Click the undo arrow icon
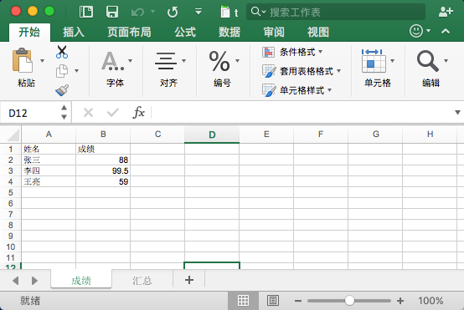This screenshot has width=464, height=310. point(137,12)
